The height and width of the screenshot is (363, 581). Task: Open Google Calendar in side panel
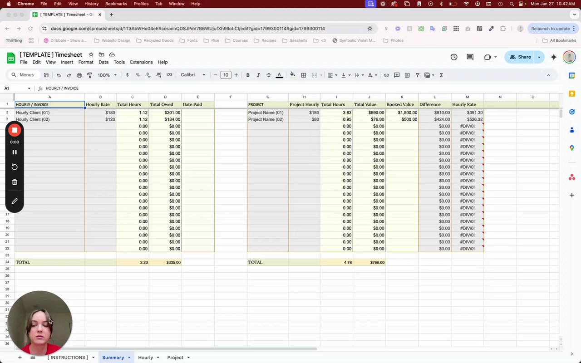(572, 76)
